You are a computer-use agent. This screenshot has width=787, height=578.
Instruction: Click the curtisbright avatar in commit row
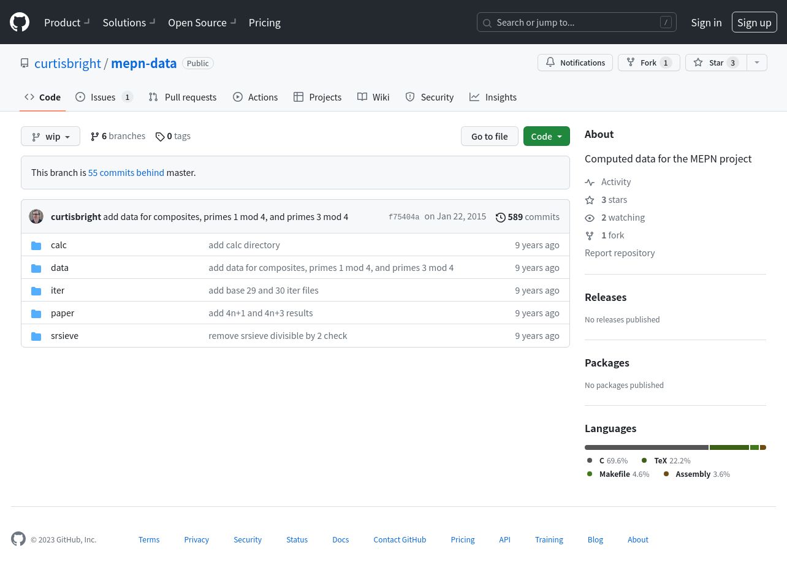36,216
